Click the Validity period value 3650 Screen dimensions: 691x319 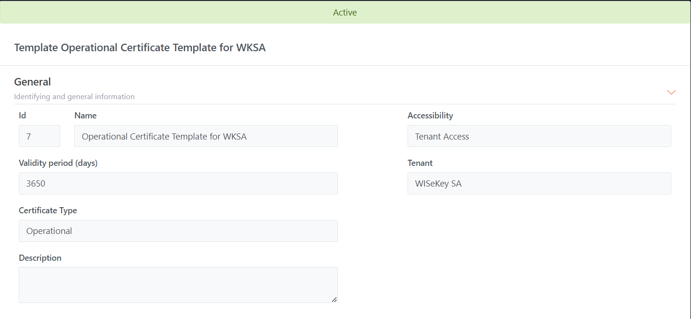(x=178, y=184)
